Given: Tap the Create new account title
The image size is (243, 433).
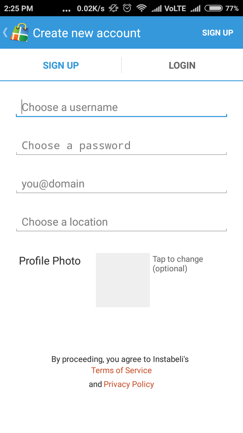Looking at the screenshot, I should click(87, 33).
